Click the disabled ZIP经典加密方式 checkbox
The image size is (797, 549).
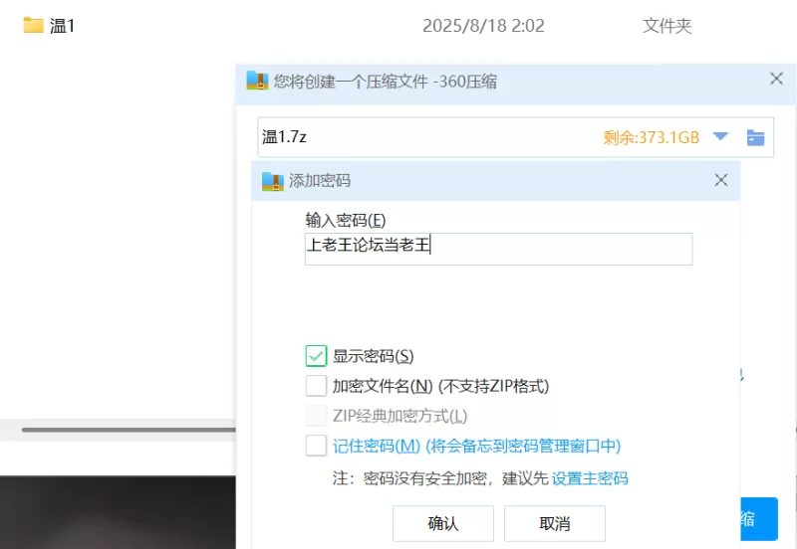click(316, 416)
